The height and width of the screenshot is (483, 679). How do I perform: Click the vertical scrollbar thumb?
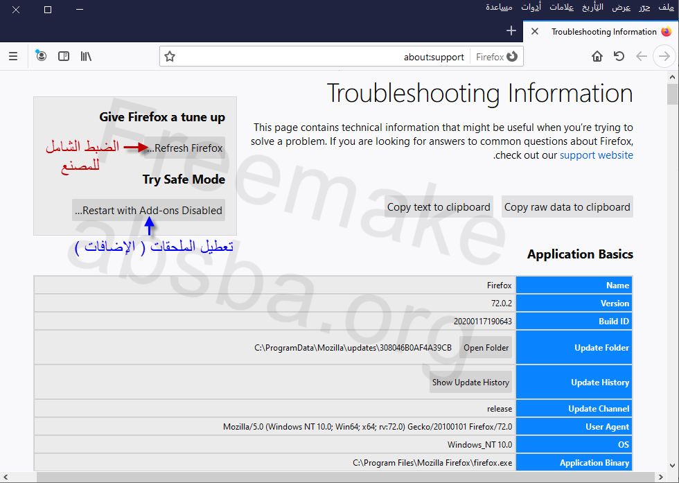pyautogui.click(x=672, y=94)
